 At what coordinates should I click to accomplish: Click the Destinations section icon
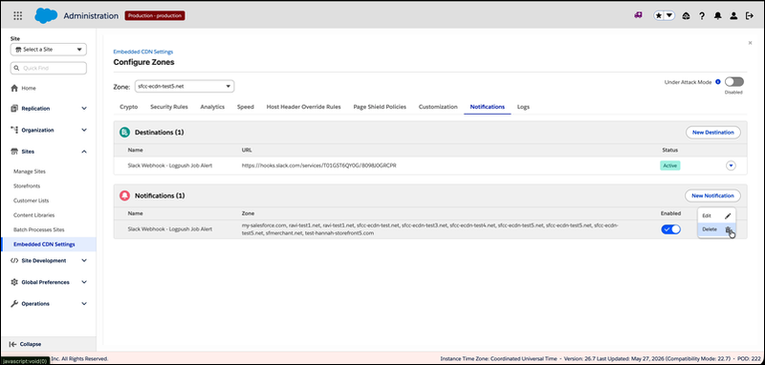pos(125,132)
